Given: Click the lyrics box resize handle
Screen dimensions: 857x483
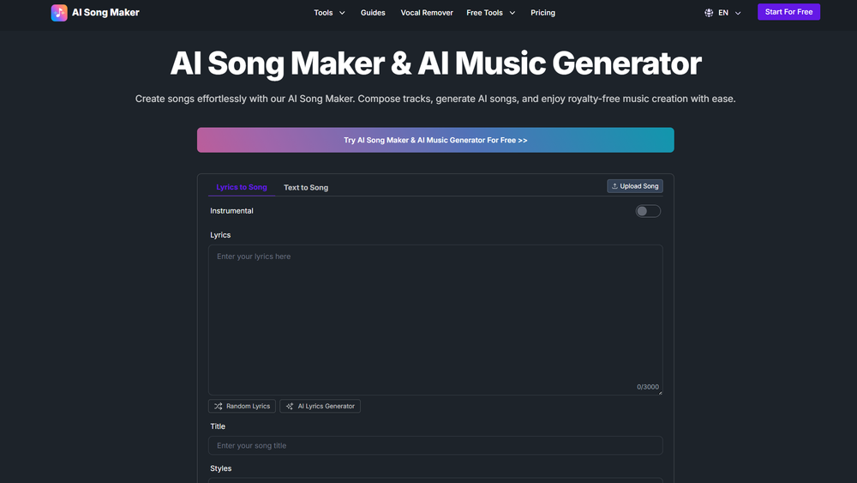Looking at the screenshot, I should pyautogui.click(x=660, y=392).
